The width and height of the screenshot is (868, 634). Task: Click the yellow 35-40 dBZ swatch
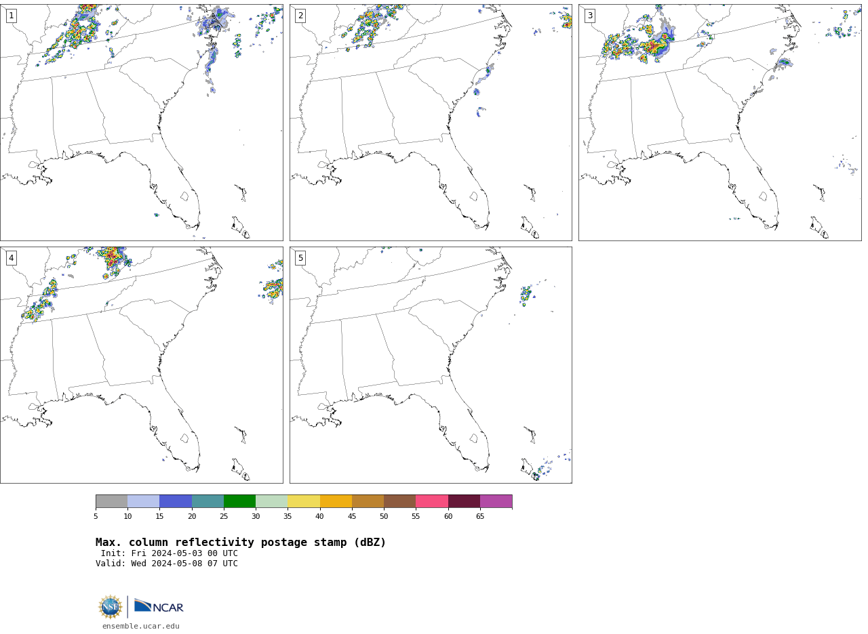(x=304, y=501)
